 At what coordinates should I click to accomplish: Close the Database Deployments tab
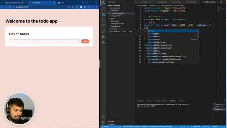coord(27,3)
